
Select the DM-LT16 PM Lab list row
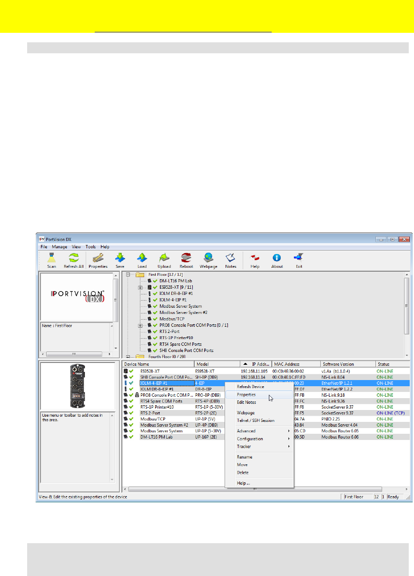[266, 437]
